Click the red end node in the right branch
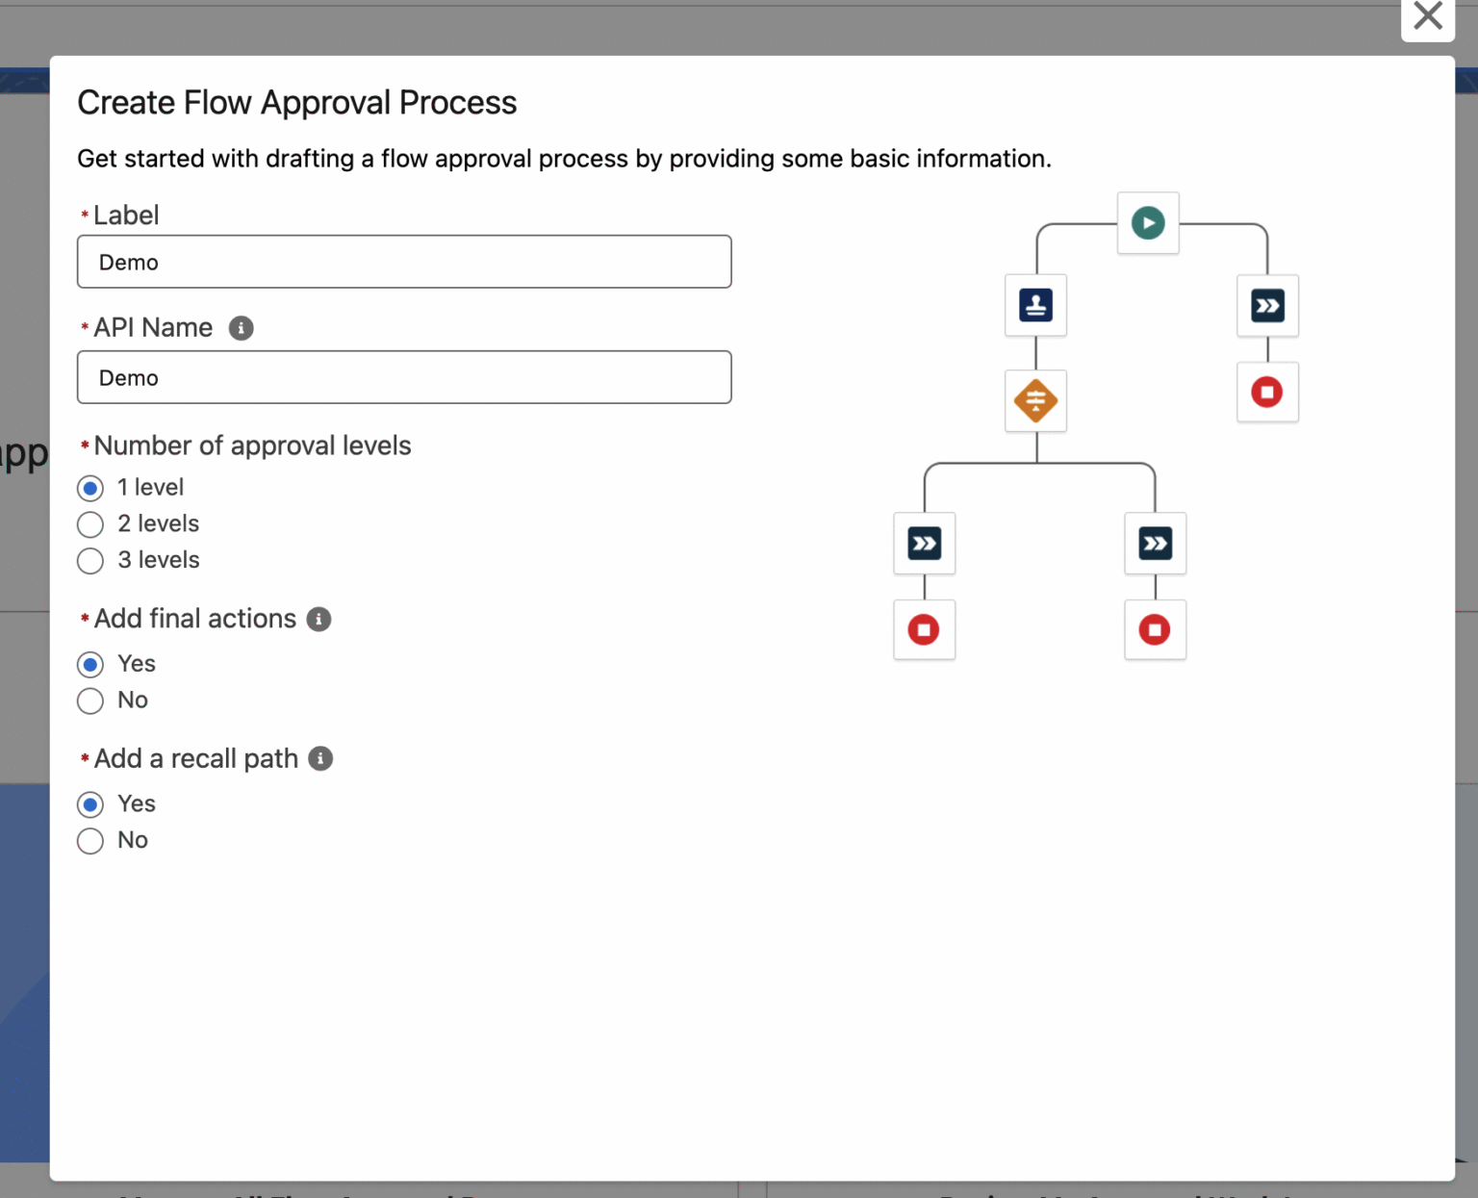This screenshot has width=1478, height=1198. [x=1267, y=392]
